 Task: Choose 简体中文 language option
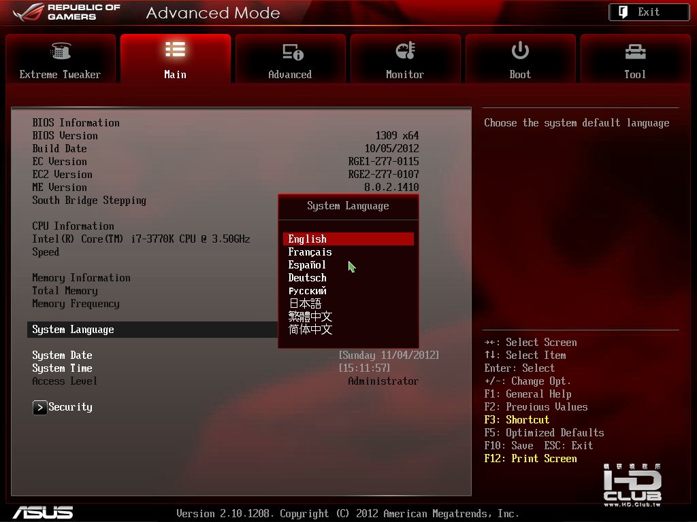pyautogui.click(x=310, y=330)
